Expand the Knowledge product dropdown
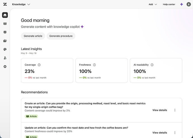The image size is (193, 138). pos(21,4)
